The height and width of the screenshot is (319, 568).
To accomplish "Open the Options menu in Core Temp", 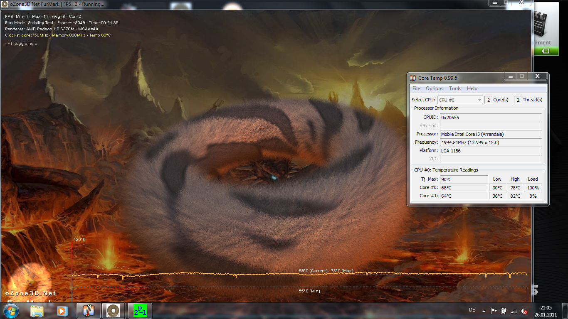I will (x=435, y=88).
